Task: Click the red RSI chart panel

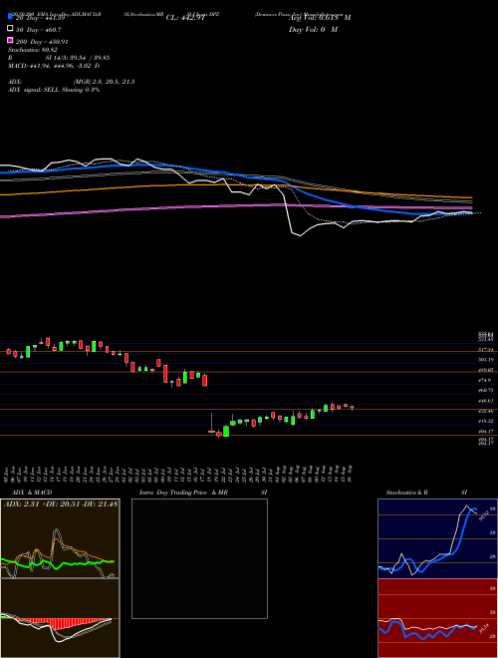Action: (437, 618)
